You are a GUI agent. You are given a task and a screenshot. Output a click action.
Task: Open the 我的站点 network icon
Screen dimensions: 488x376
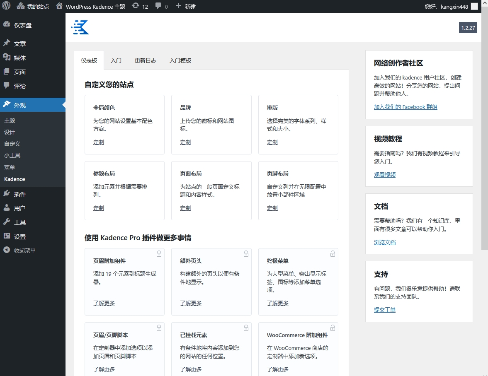click(21, 6)
